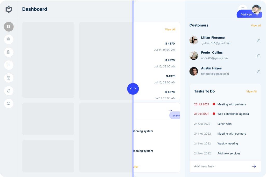Click the Add new task input field
The height and width of the screenshot is (177, 266).
[x=220, y=166]
